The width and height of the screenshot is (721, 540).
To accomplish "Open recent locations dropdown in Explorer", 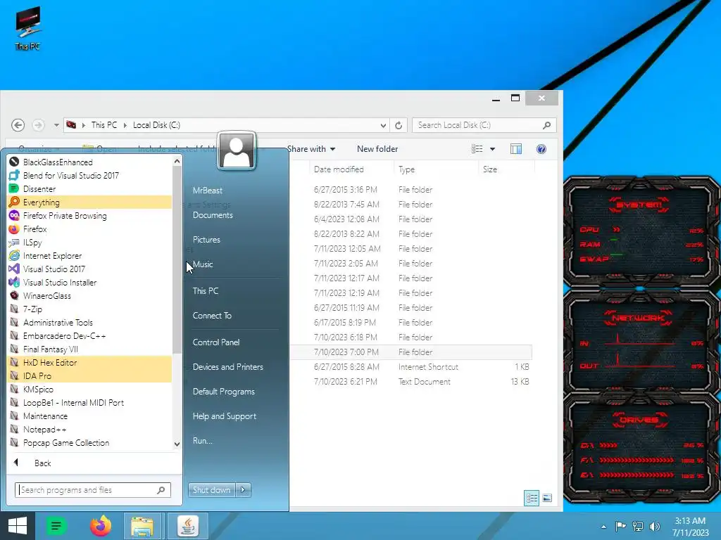I will (x=56, y=125).
